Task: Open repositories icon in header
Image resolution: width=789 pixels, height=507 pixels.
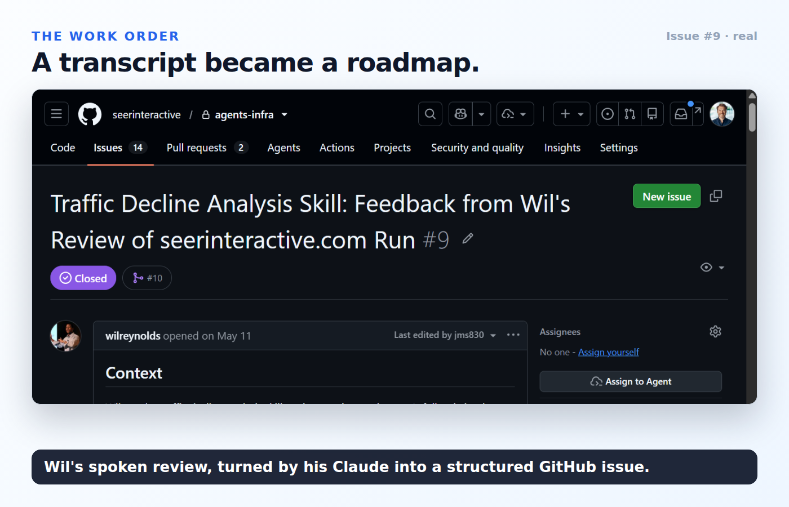Action: coord(652,114)
